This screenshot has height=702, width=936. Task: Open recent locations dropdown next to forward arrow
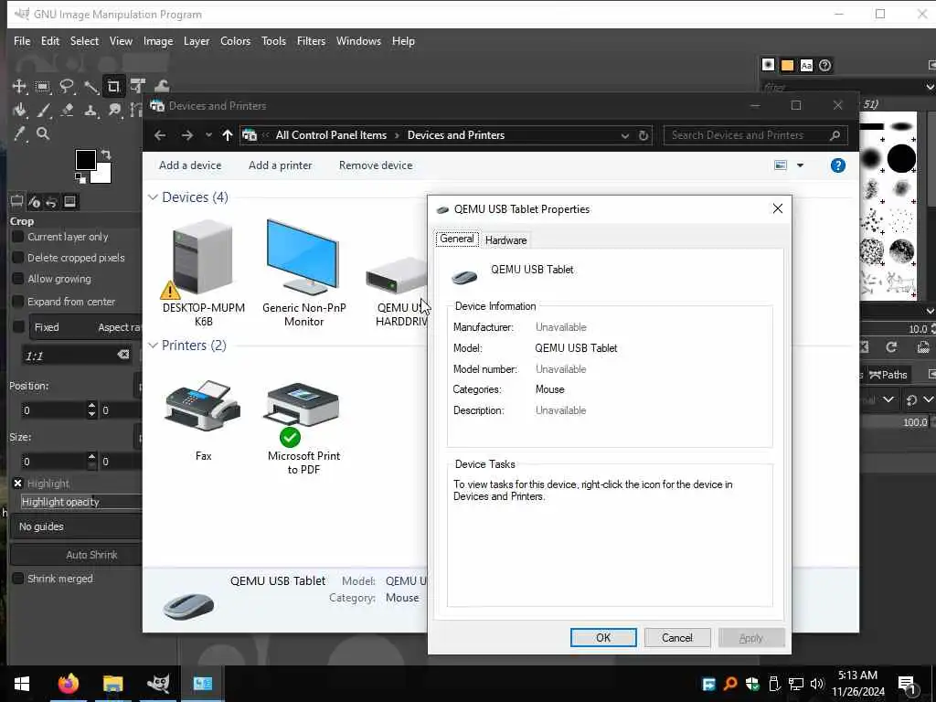tap(208, 135)
